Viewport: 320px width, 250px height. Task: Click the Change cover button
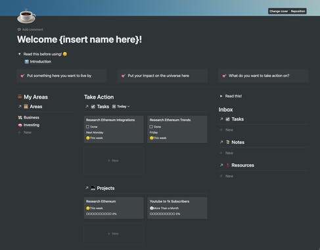279,11
